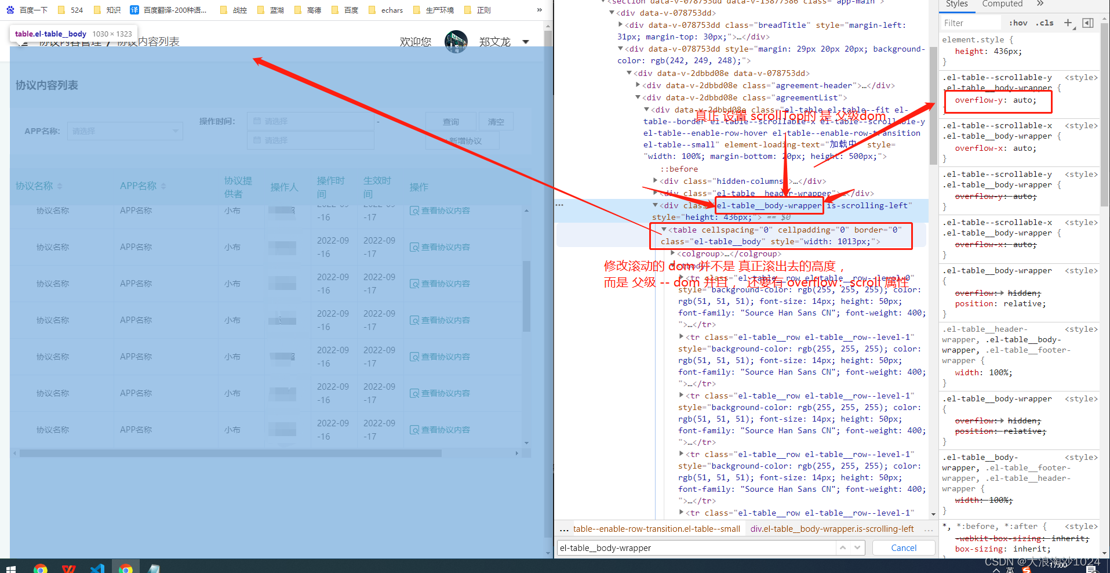This screenshot has width=1110, height=573.
Task: Open the 战控 bookmark folder
Action: point(234,10)
